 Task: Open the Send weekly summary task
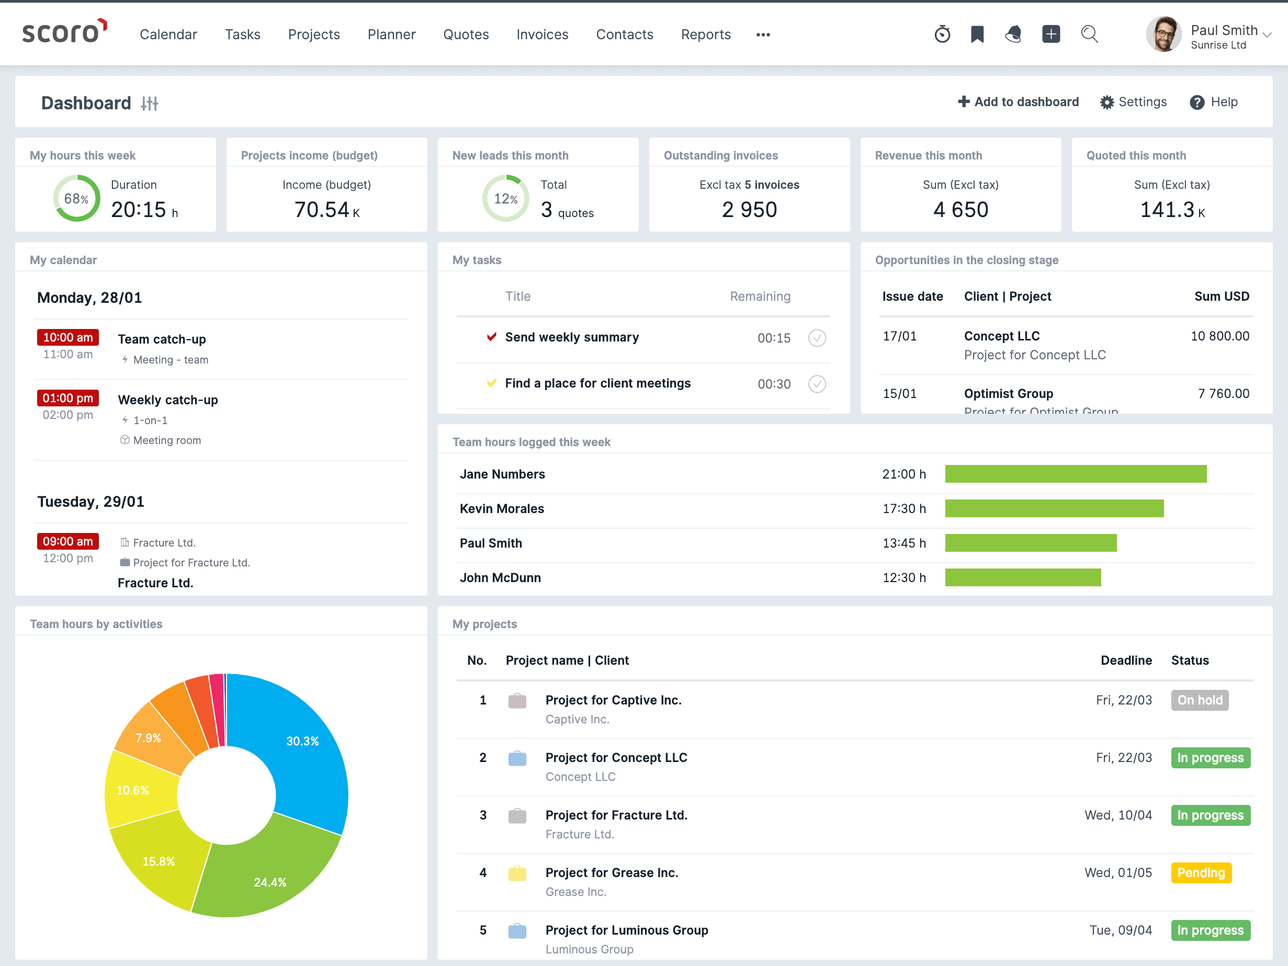click(572, 337)
